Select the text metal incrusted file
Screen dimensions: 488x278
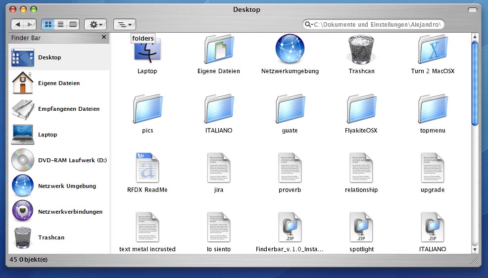(x=147, y=227)
